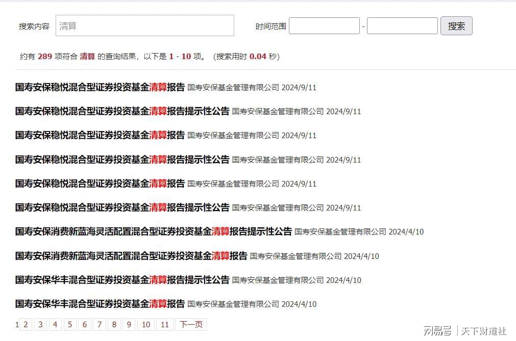Click the 289 result count text
This screenshot has height=341, width=516.
point(45,57)
